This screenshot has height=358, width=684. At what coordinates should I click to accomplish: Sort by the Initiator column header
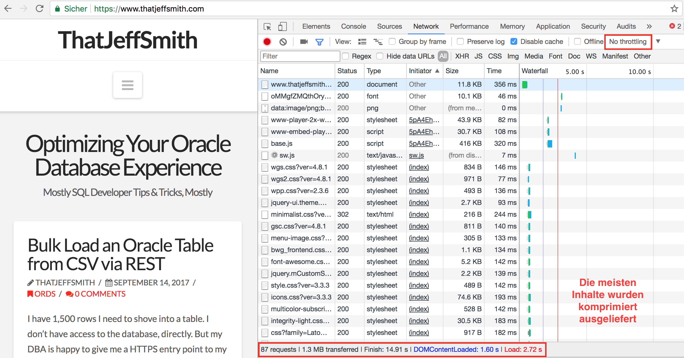point(424,71)
